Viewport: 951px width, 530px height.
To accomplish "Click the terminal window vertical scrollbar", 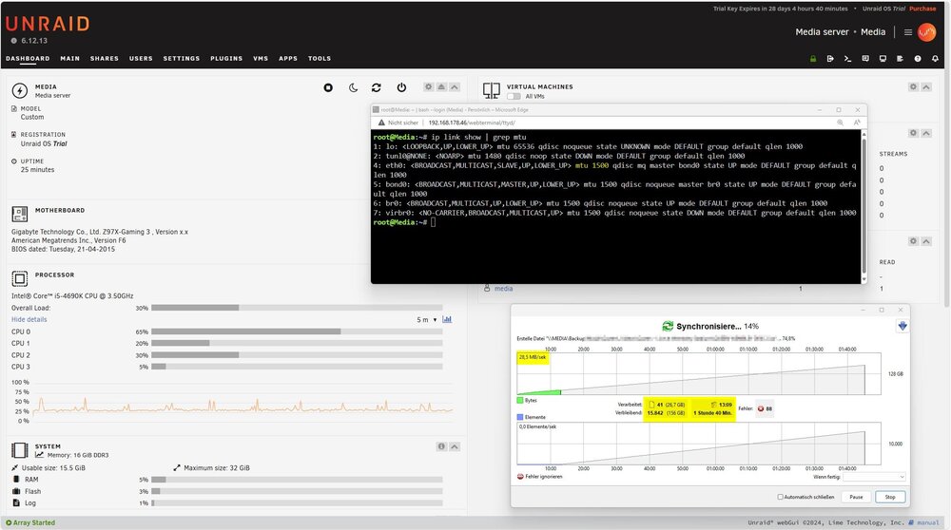I will click(x=864, y=206).
